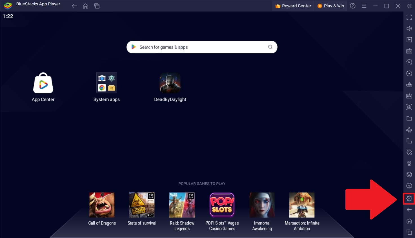The image size is (415, 238).
Task: Open the settings gear in the sidebar
Action: click(x=409, y=199)
